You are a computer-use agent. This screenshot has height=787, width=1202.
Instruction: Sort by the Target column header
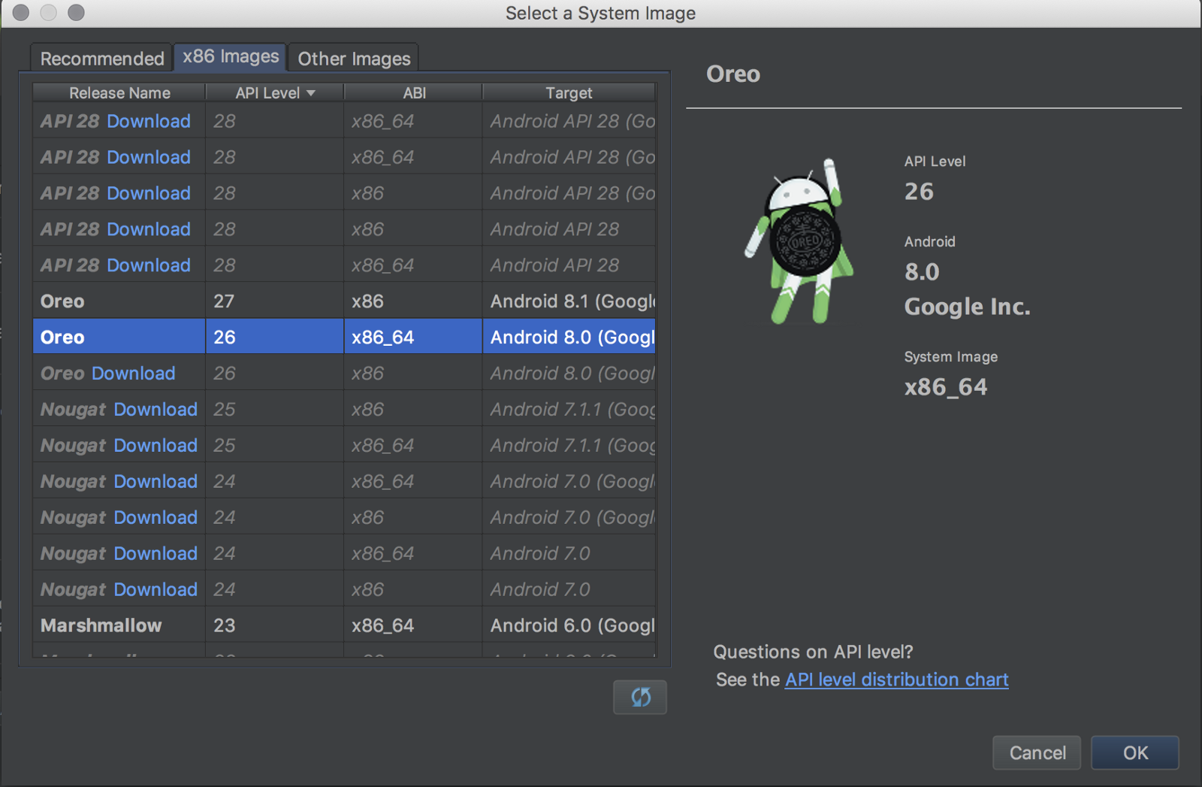(x=569, y=92)
